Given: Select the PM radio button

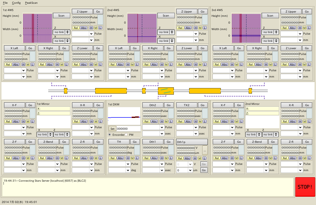Looking at the screenshot, I should coord(126,135).
